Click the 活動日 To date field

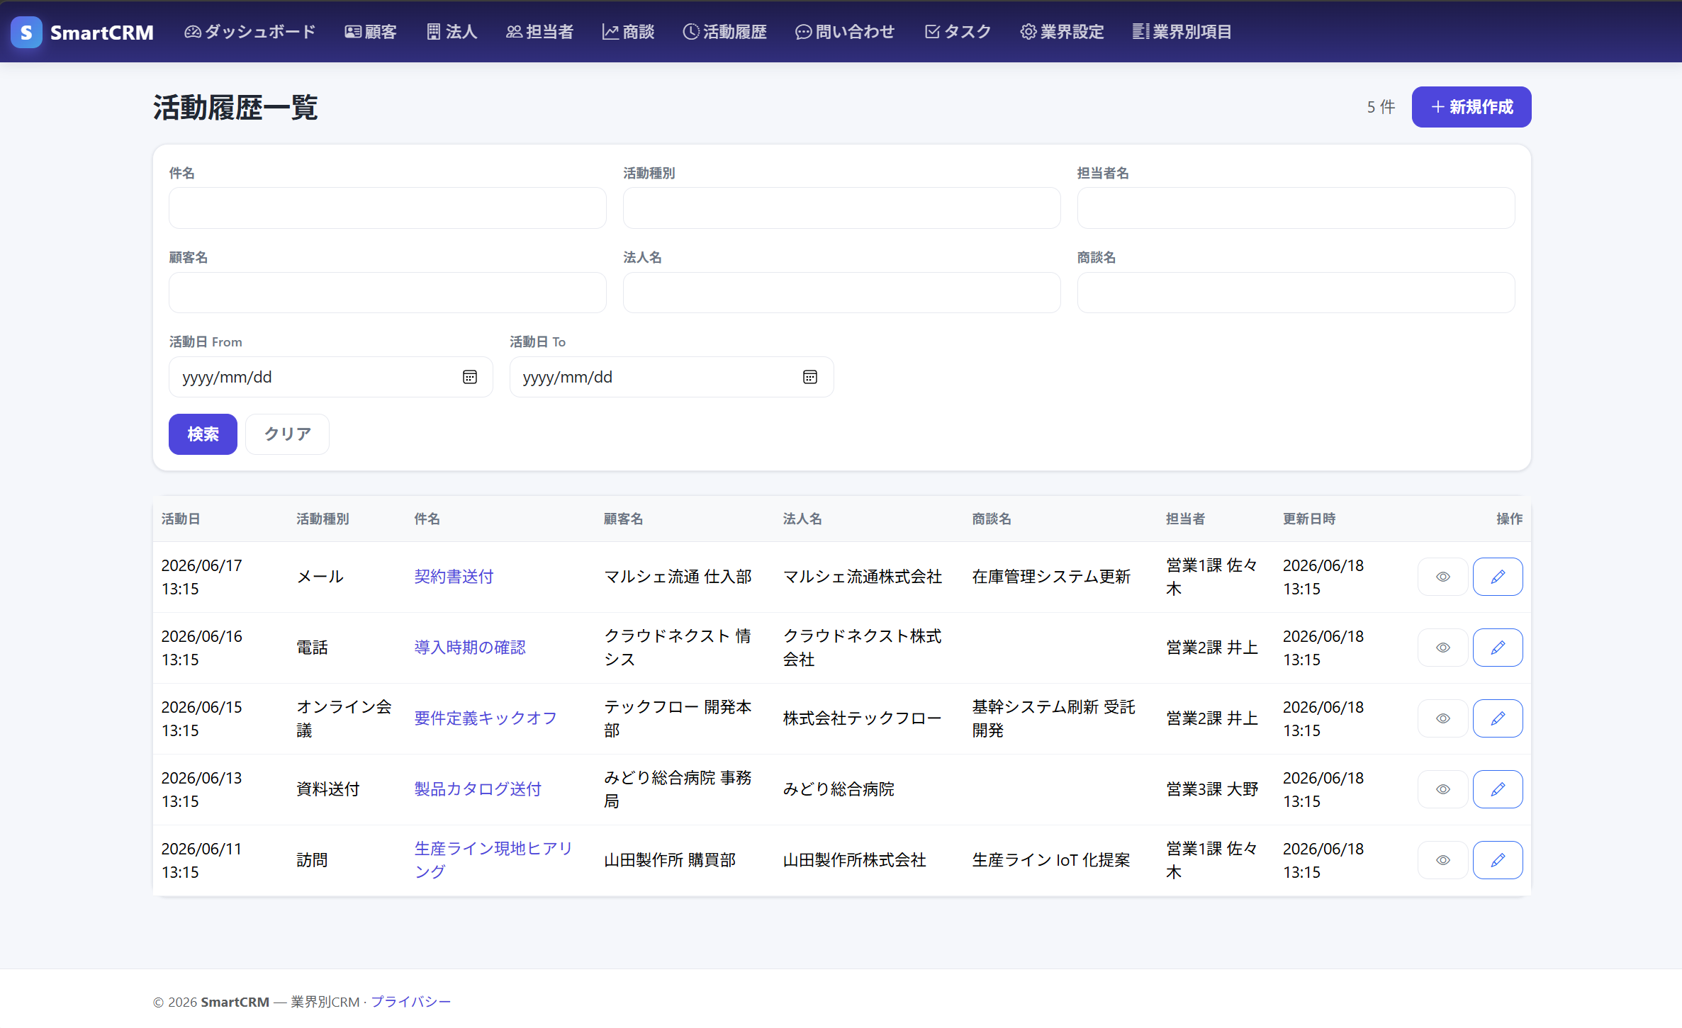pos(671,377)
